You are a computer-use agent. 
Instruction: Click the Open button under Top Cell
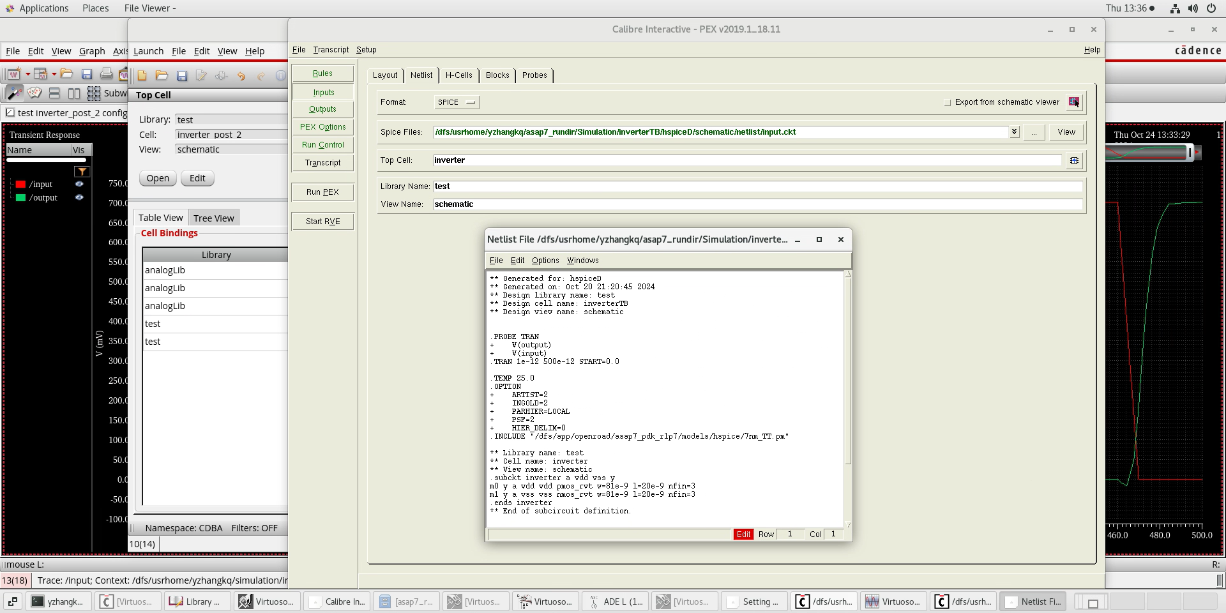[x=158, y=178]
